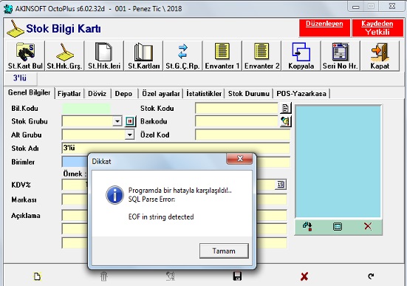
Task: Open St.Kartları stock cards book
Action: [143, 56]
